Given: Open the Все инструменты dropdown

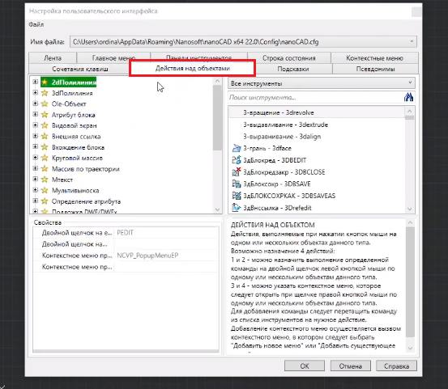Looking at the screenshot, I should coord(322,83).
